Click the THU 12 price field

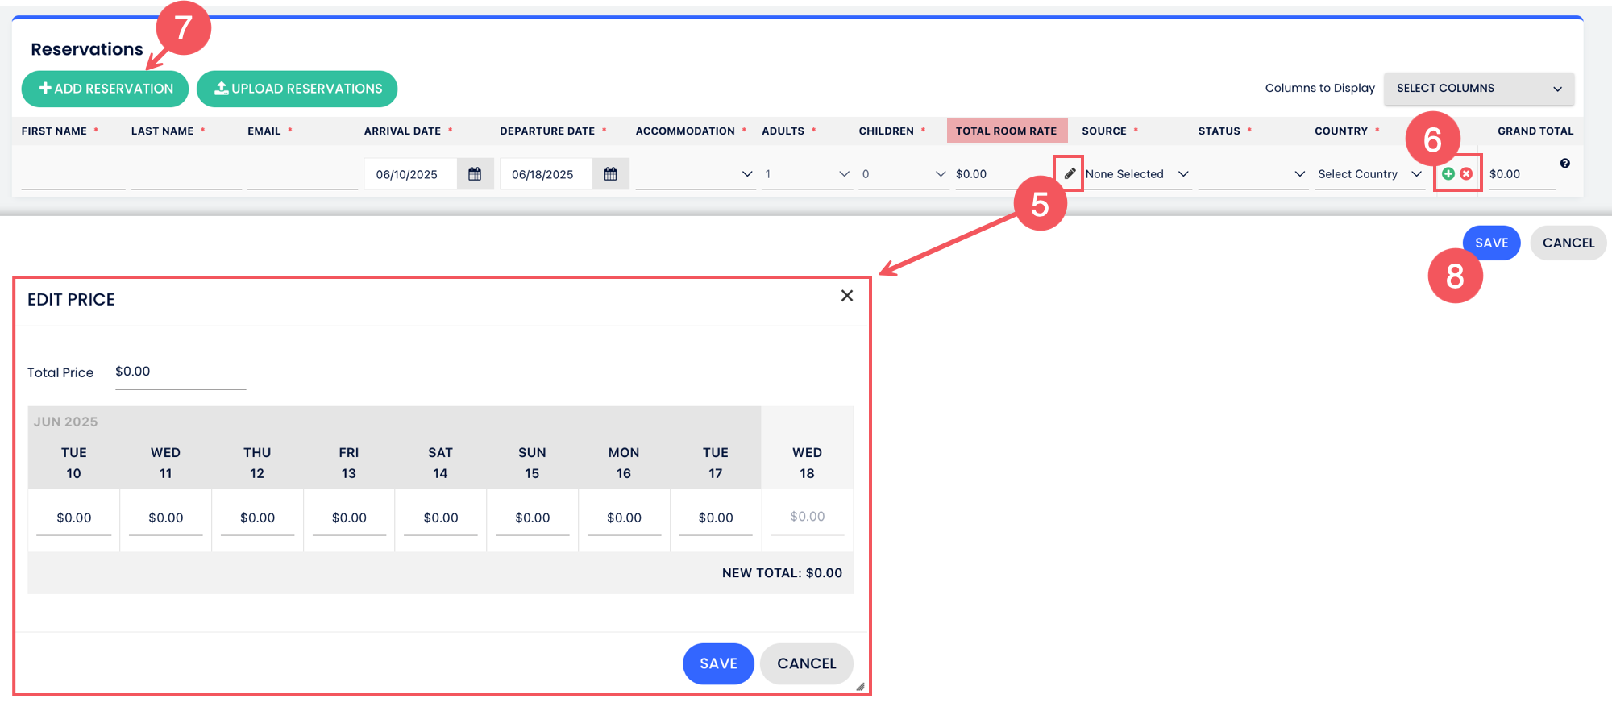258,518
